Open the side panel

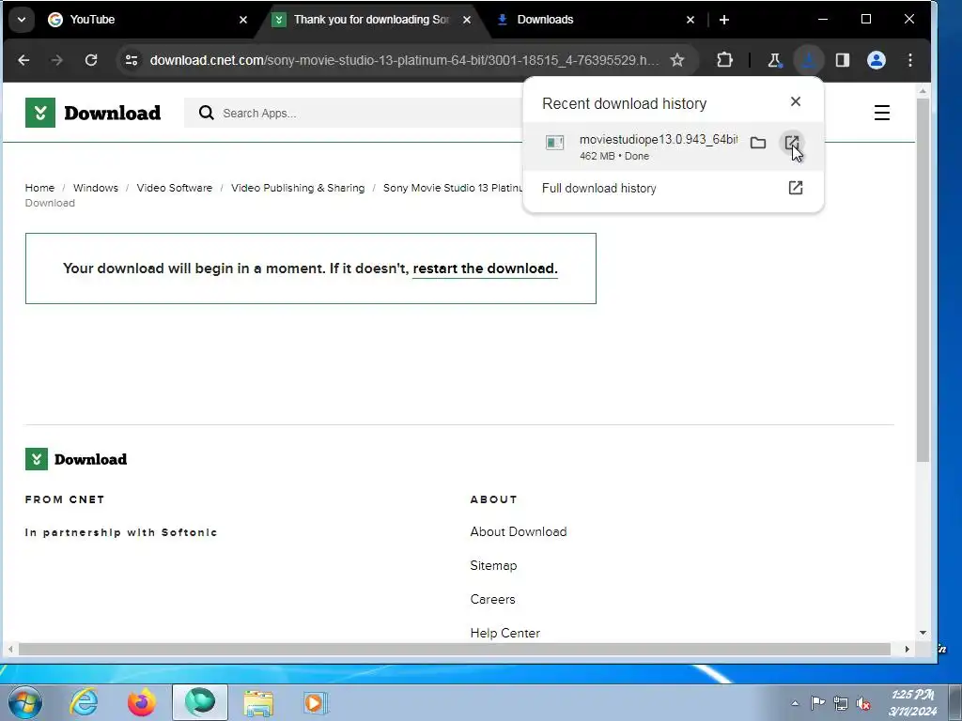pos(843,60)
